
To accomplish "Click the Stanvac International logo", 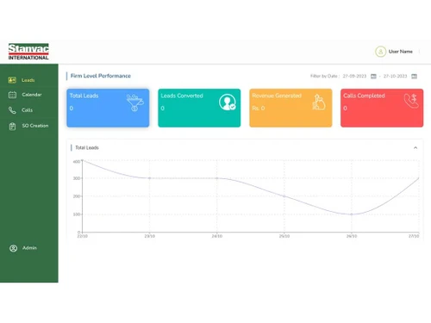I will [x=28, y=52].
